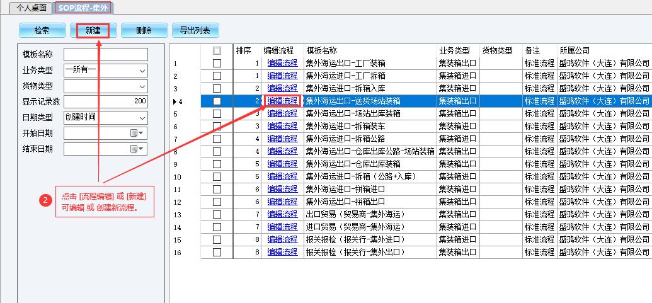Click the 显示记录数 field showing 200
652x303 pixels.
pos(105,101)
